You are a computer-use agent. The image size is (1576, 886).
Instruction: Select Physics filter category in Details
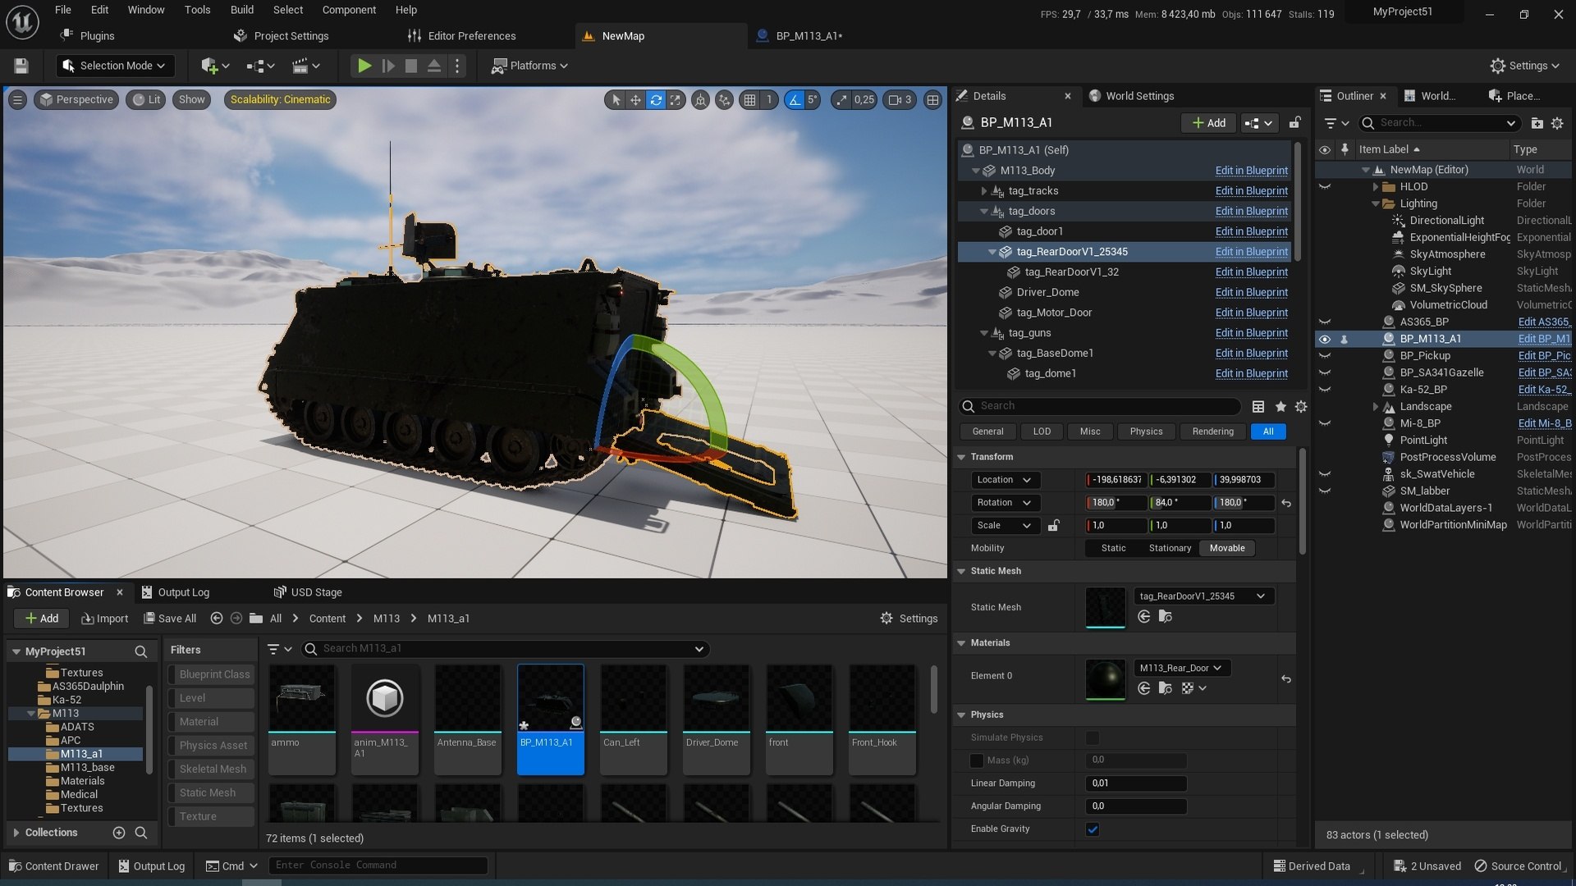tap(1146, 432)
